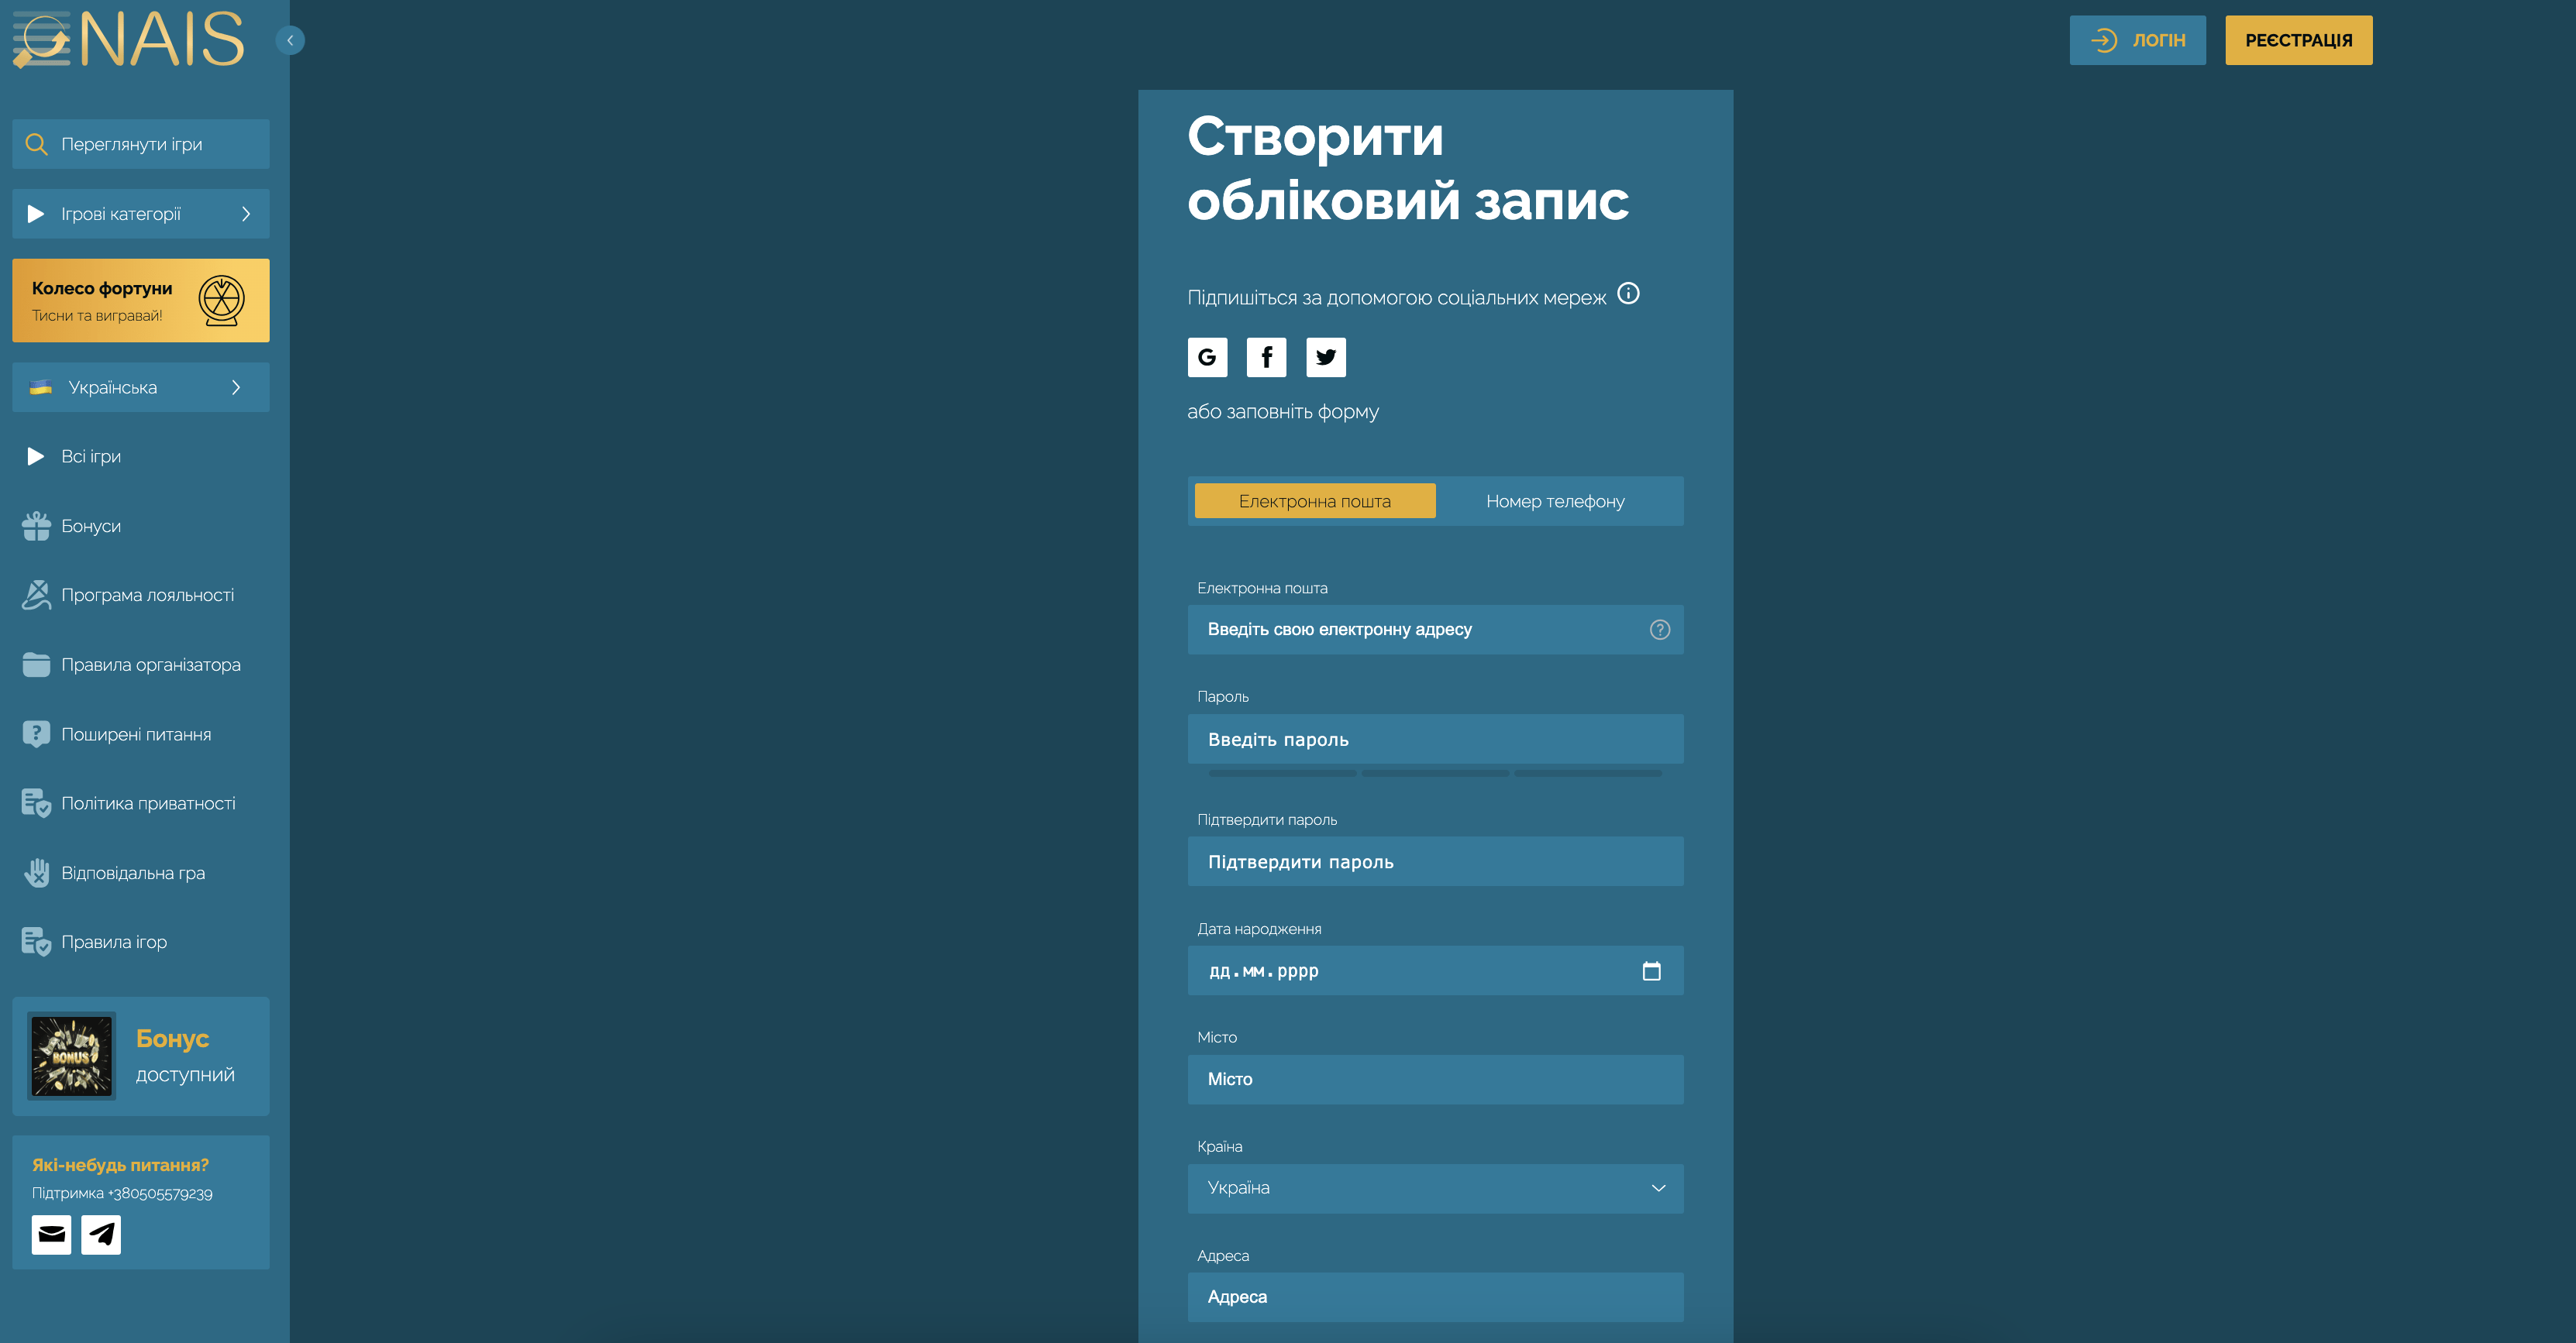Collapse the sidebar with arrow button
Viewport: 2576px width, 1343px height.
pyautogui.click(x=290, y=40)
